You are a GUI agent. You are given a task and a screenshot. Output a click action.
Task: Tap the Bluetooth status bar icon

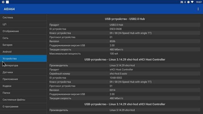click(185, 2)
